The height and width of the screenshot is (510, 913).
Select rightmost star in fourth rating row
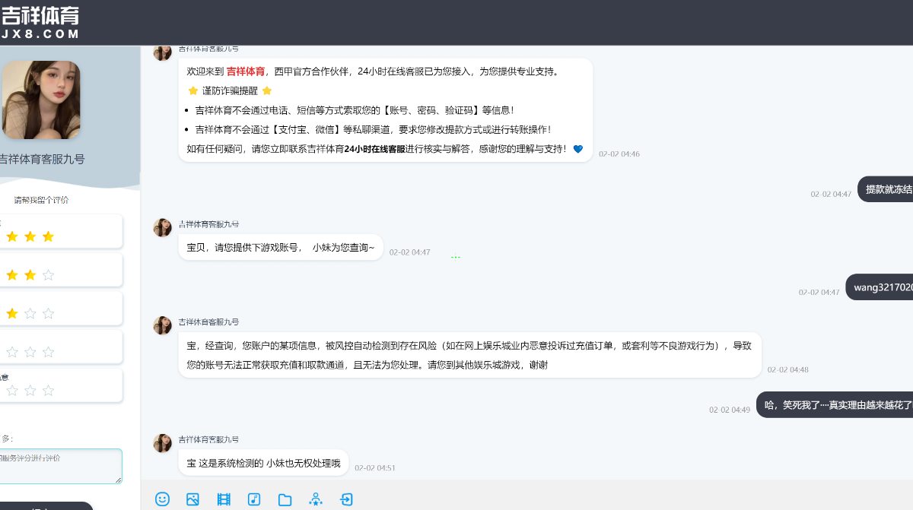[48, 352]
